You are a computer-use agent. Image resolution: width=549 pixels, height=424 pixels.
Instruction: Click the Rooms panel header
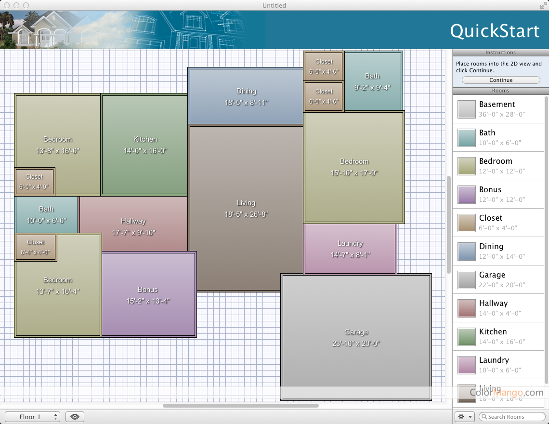pyautogui.click(x=500, y=91)
